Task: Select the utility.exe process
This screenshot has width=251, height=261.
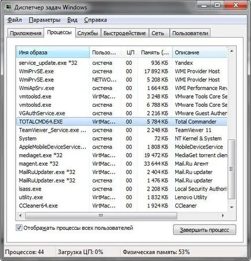Action: [x=121, y=197]
